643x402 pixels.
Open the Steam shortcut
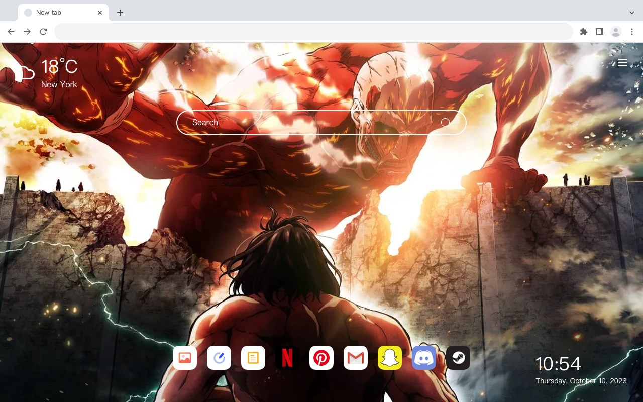458,358
